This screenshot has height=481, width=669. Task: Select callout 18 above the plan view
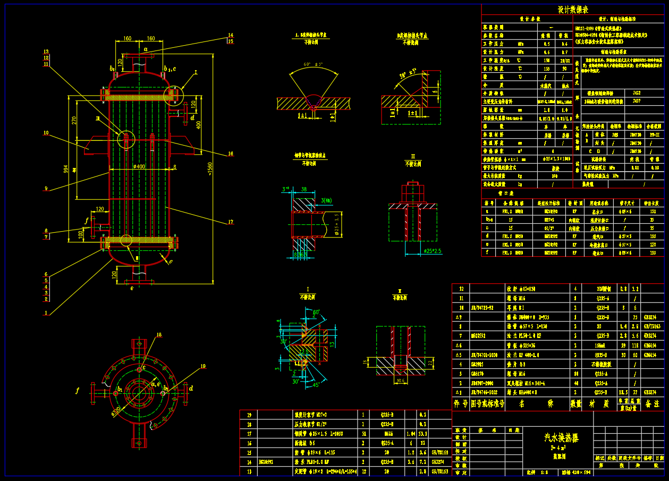click(158, 335)
